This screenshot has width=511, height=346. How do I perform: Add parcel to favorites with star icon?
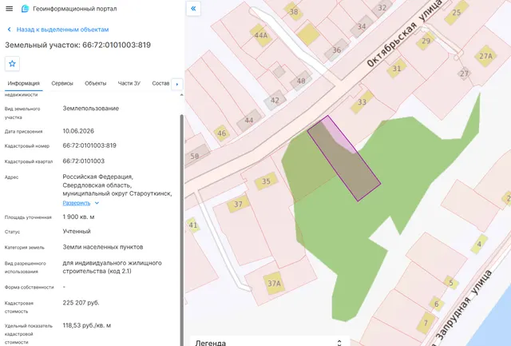[x=13, y=64]
